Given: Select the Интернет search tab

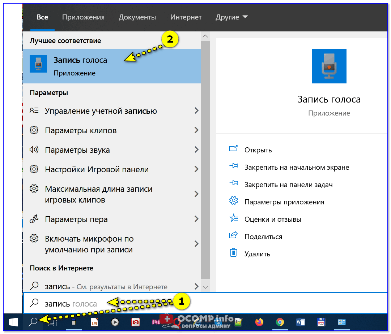Looking at the screenshot, I should (x=186, y=17).
